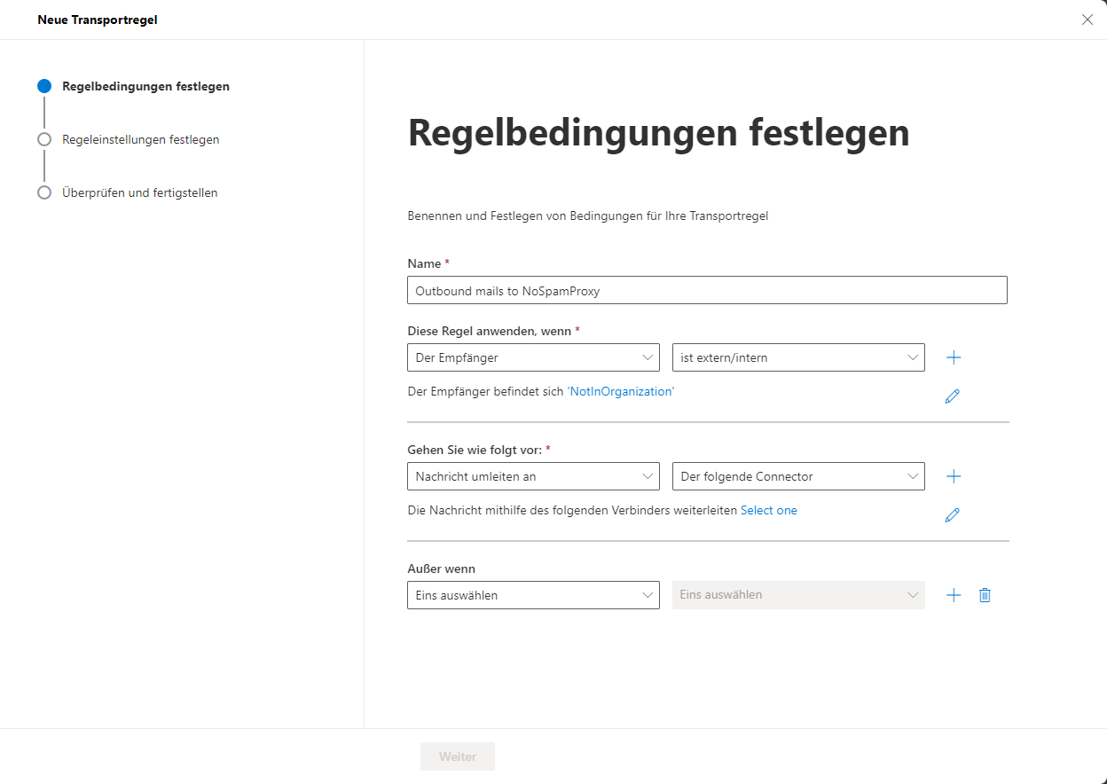Click the 'Regelbedingungen festlegen' page heading
The height and width of the screenshot is (784, 1107).
tap(658, 133)
